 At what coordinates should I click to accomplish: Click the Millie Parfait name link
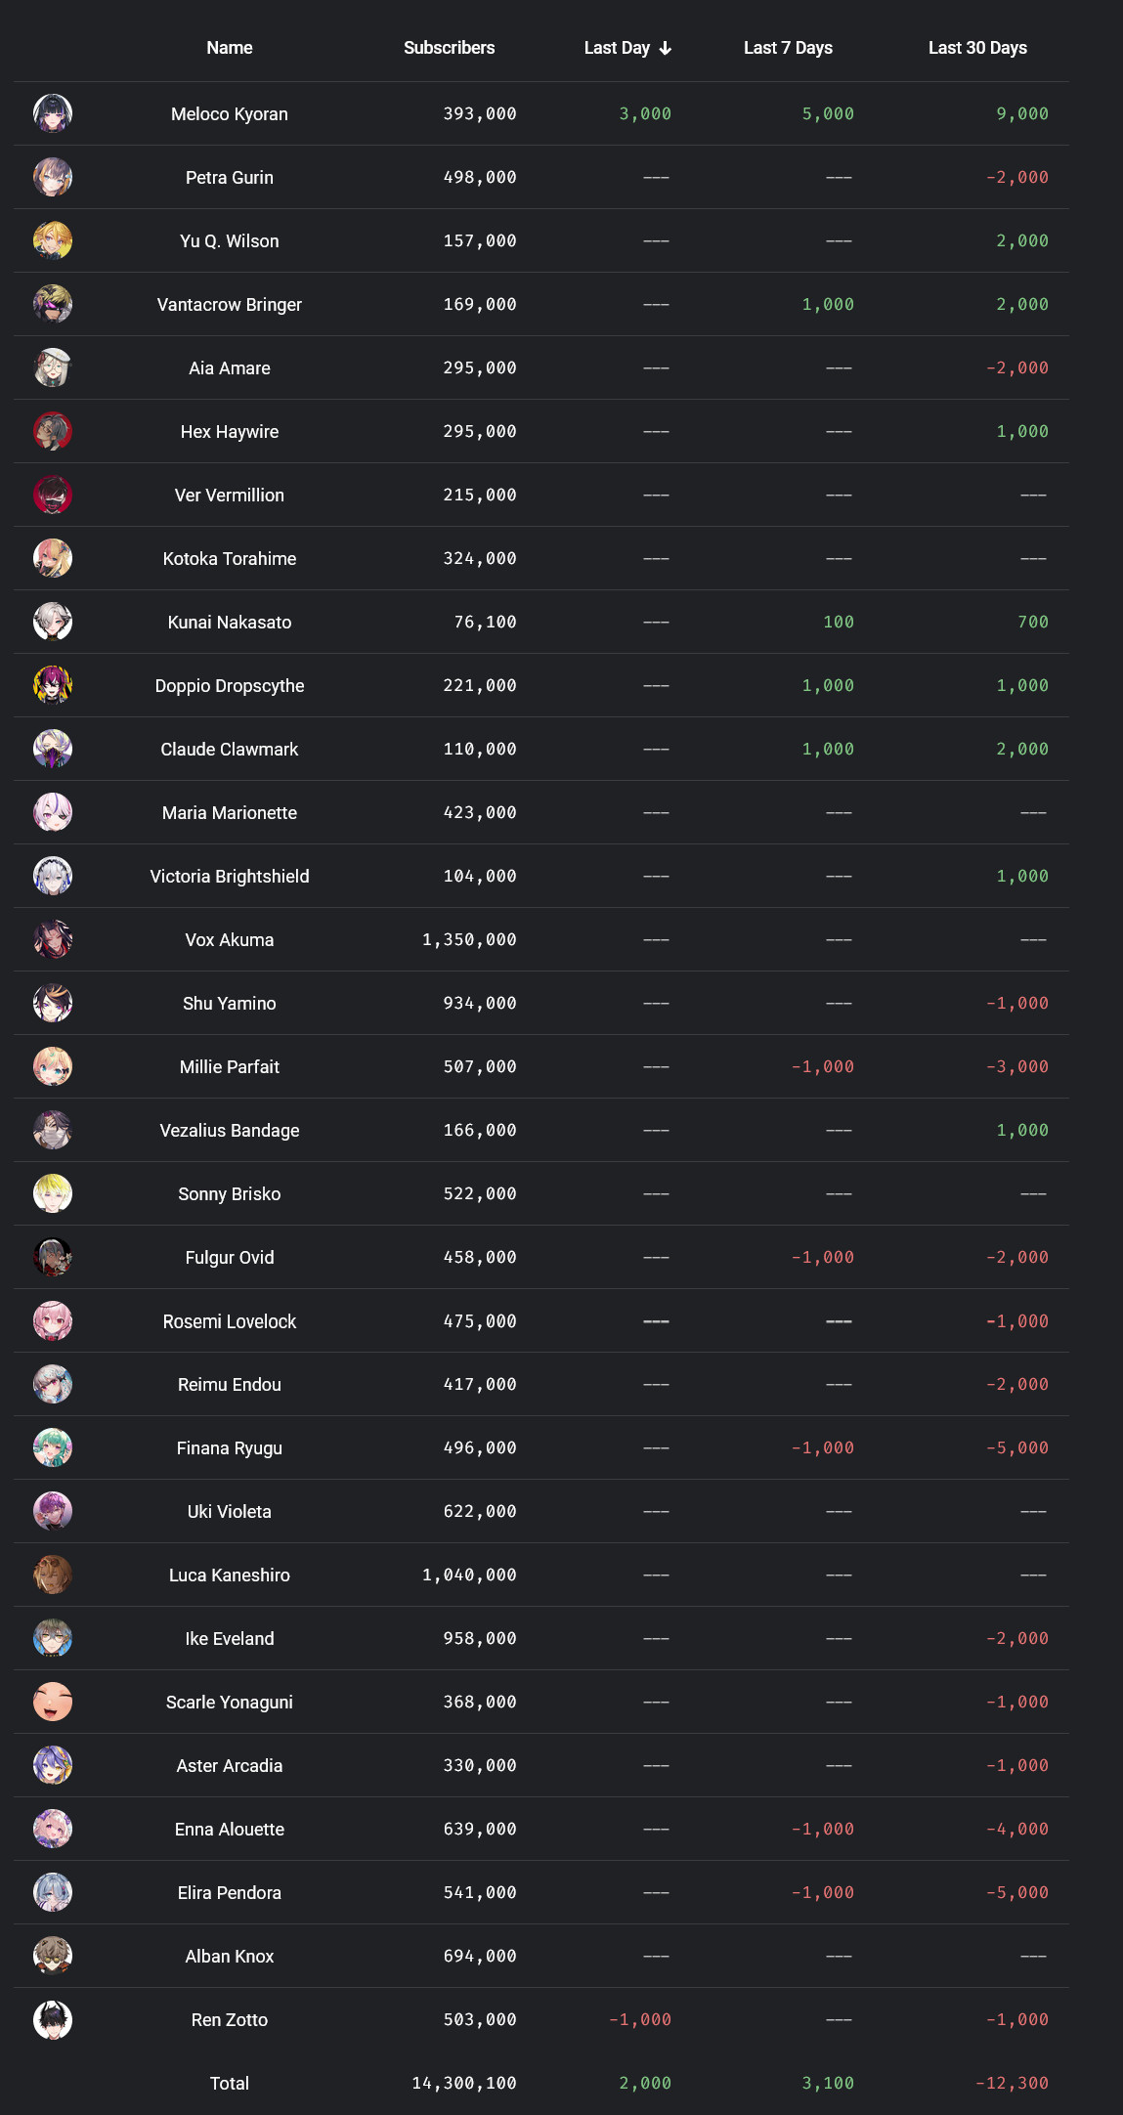click(230, 1066)
